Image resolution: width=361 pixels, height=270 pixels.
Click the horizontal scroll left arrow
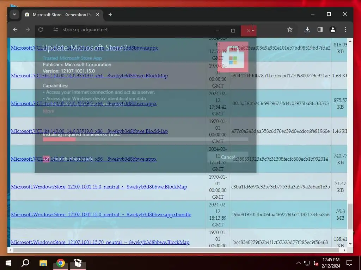click(x=10, y=250)
